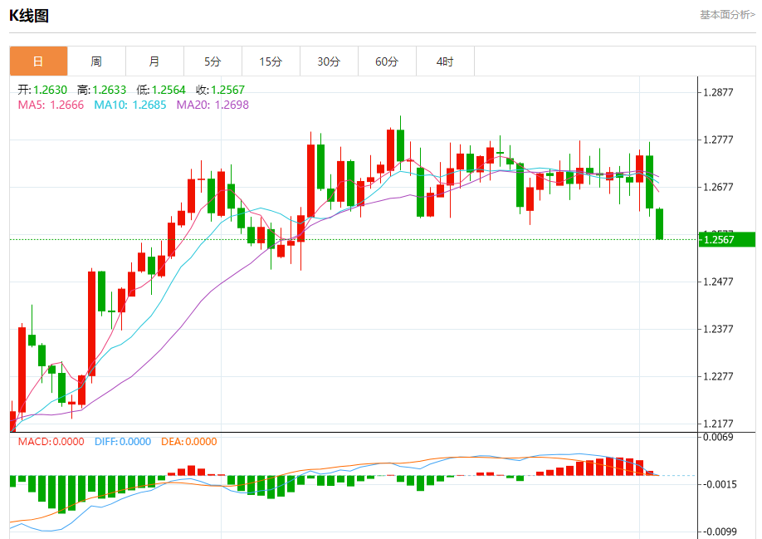The height and width of the screenshot is (539, 762).
Task: Click the 1.2877 price axis label
Action: [x=718, y=92]
